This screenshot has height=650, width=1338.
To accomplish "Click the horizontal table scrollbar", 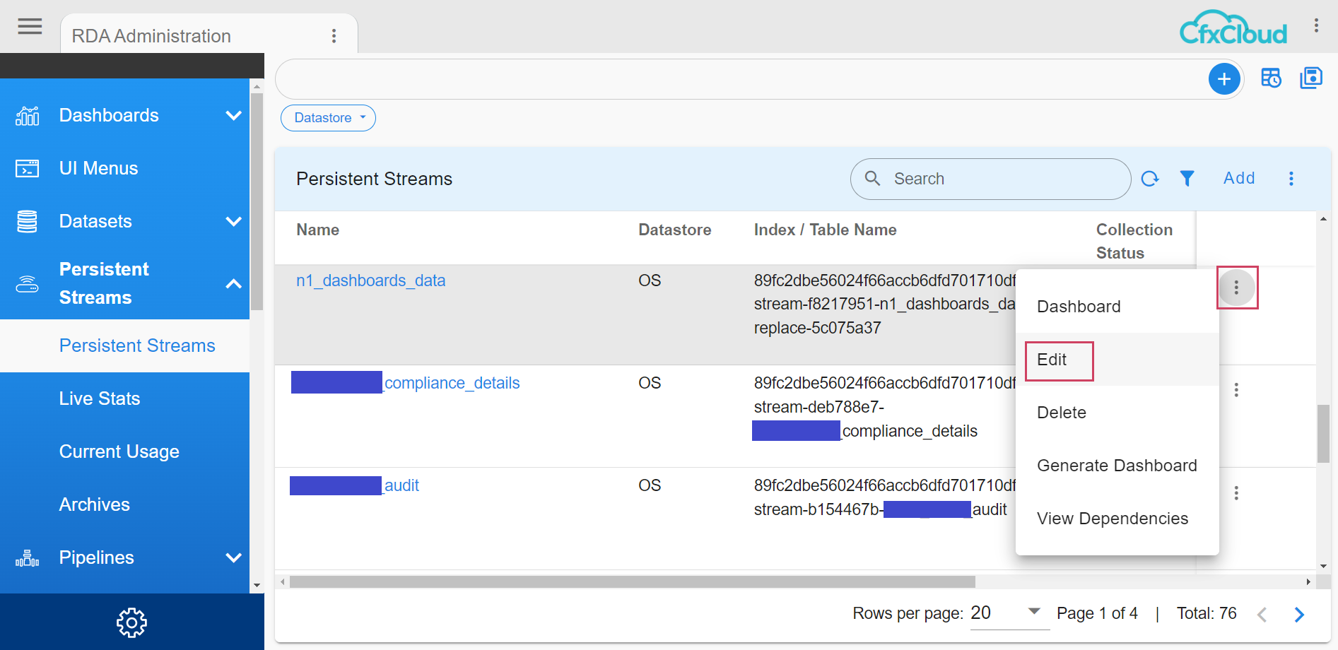I will pos(632,581).
